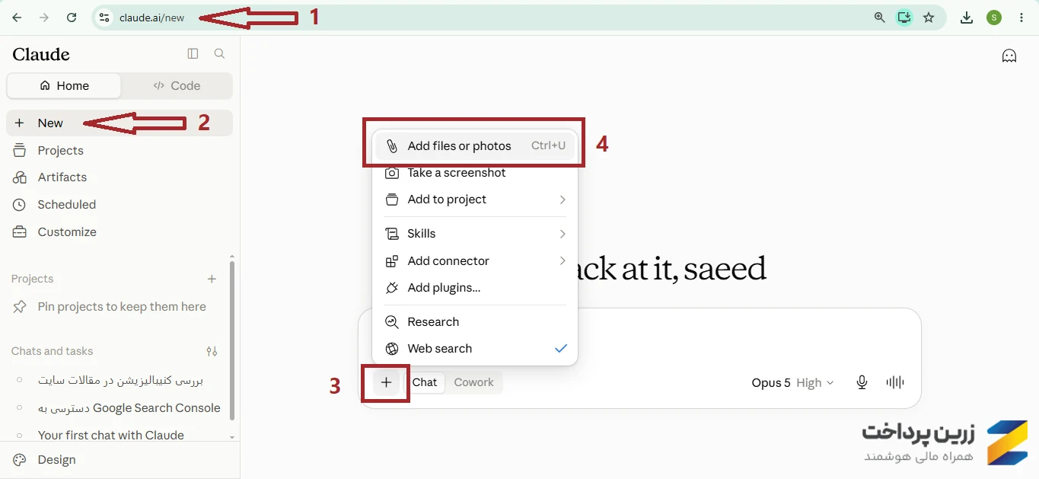Screen dimensions: 1039x479
Task: Open Your first chat with Claude
Action: coord(110,436)
